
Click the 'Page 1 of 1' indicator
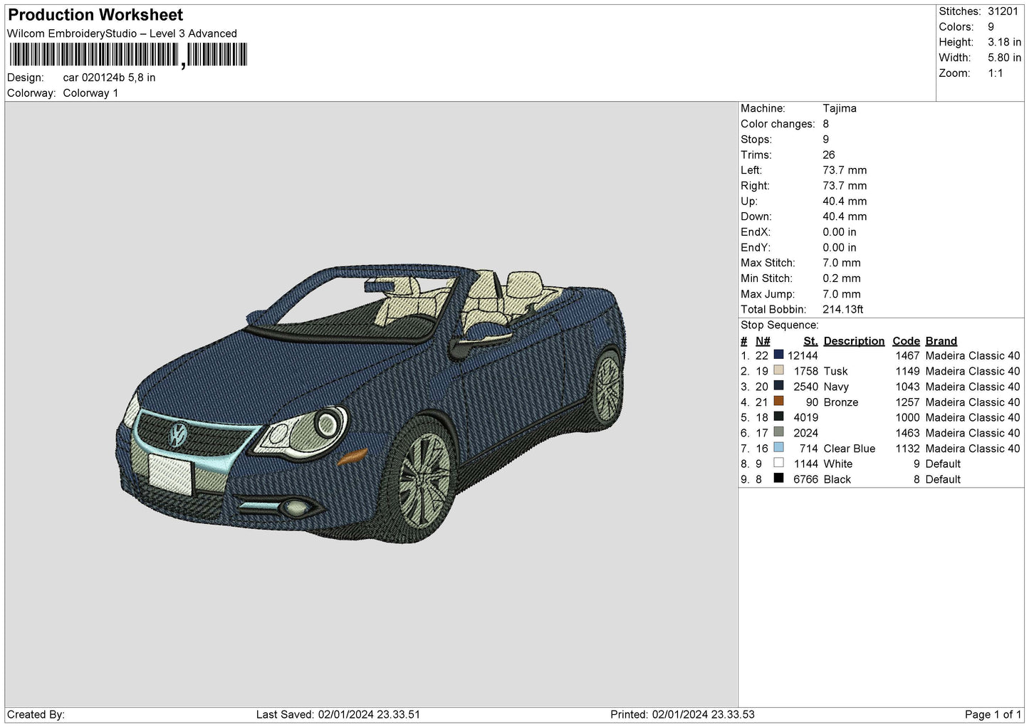(993, 714)
